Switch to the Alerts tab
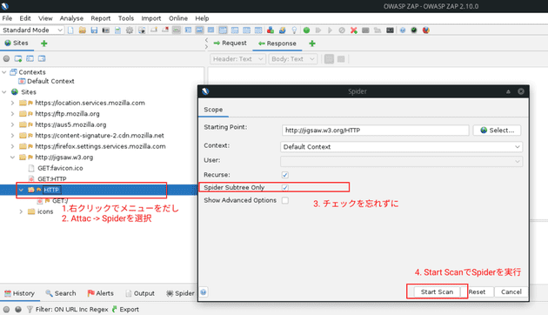The width and height of the screenshot is (548, 315). point(101,293)
